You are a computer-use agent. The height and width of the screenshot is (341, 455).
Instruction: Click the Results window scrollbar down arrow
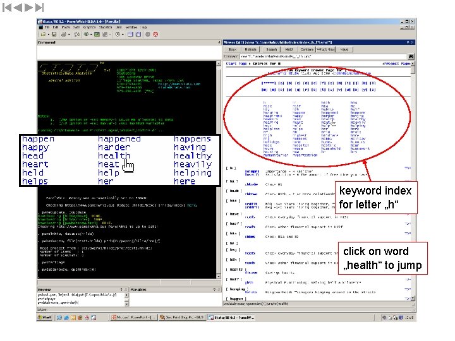point(219,276)
